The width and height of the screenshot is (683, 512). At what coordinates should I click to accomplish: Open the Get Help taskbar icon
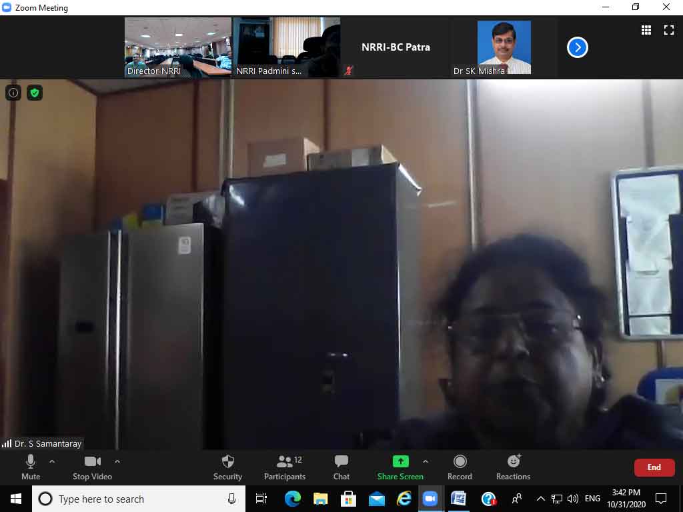489,499
